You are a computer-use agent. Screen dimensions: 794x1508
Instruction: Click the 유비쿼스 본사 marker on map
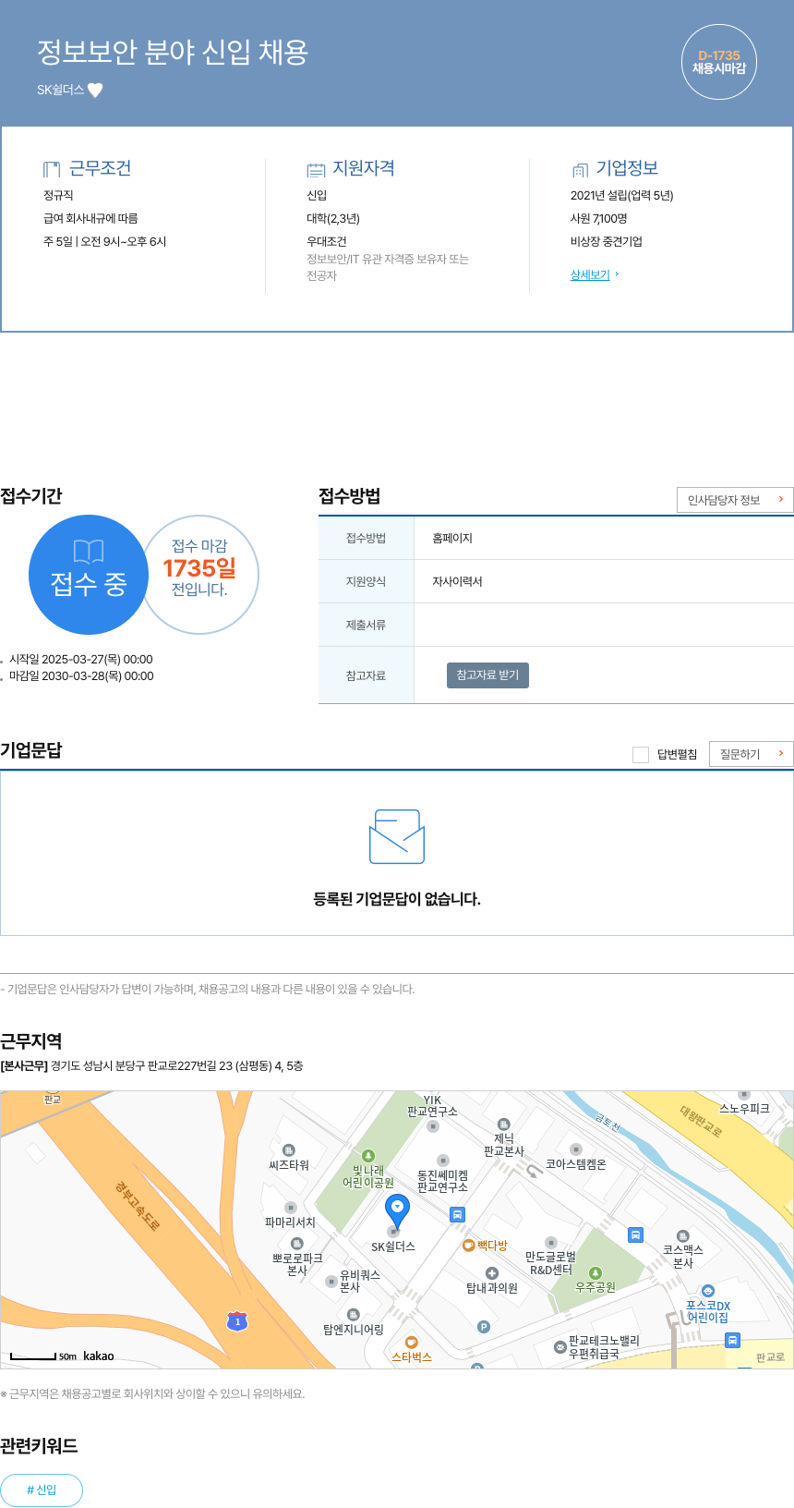click(x=331, y=1282)
